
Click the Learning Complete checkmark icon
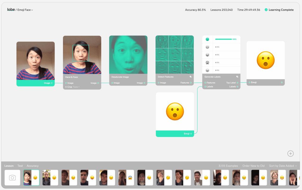[266, 10]
